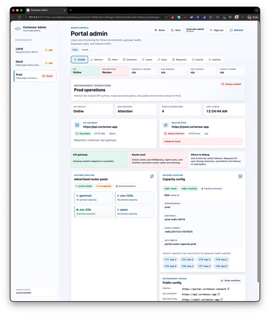The height and width of the screenshot is (315, 270).
Task: Select the qwen model card
Action: (x=134, y=212)
